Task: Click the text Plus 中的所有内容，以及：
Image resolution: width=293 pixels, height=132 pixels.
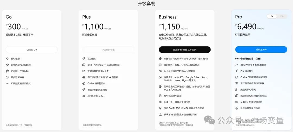Action: (248, 58)
